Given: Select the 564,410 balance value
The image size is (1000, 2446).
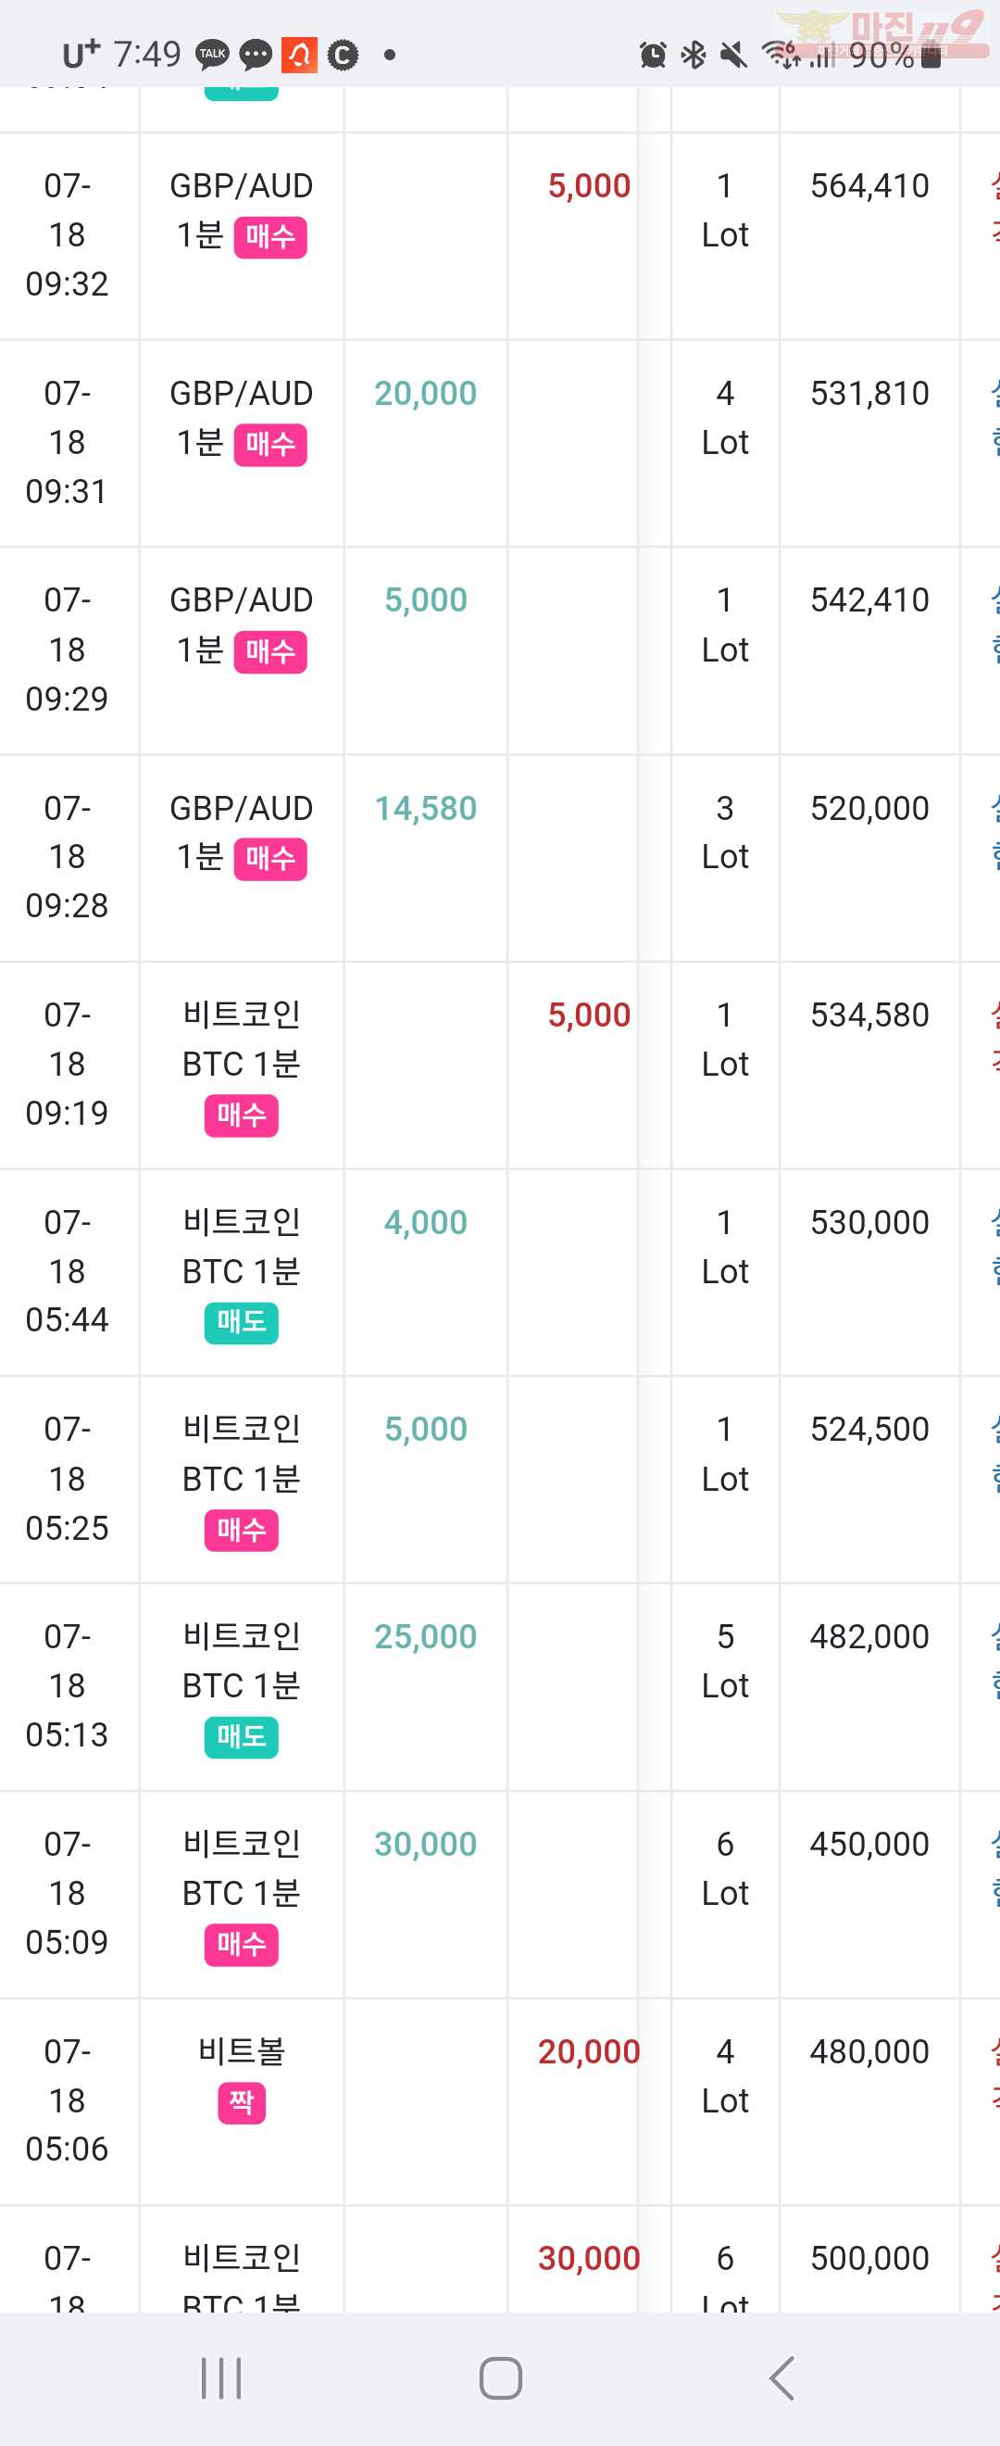Looking at the screenshot, I should coord(869,185).
